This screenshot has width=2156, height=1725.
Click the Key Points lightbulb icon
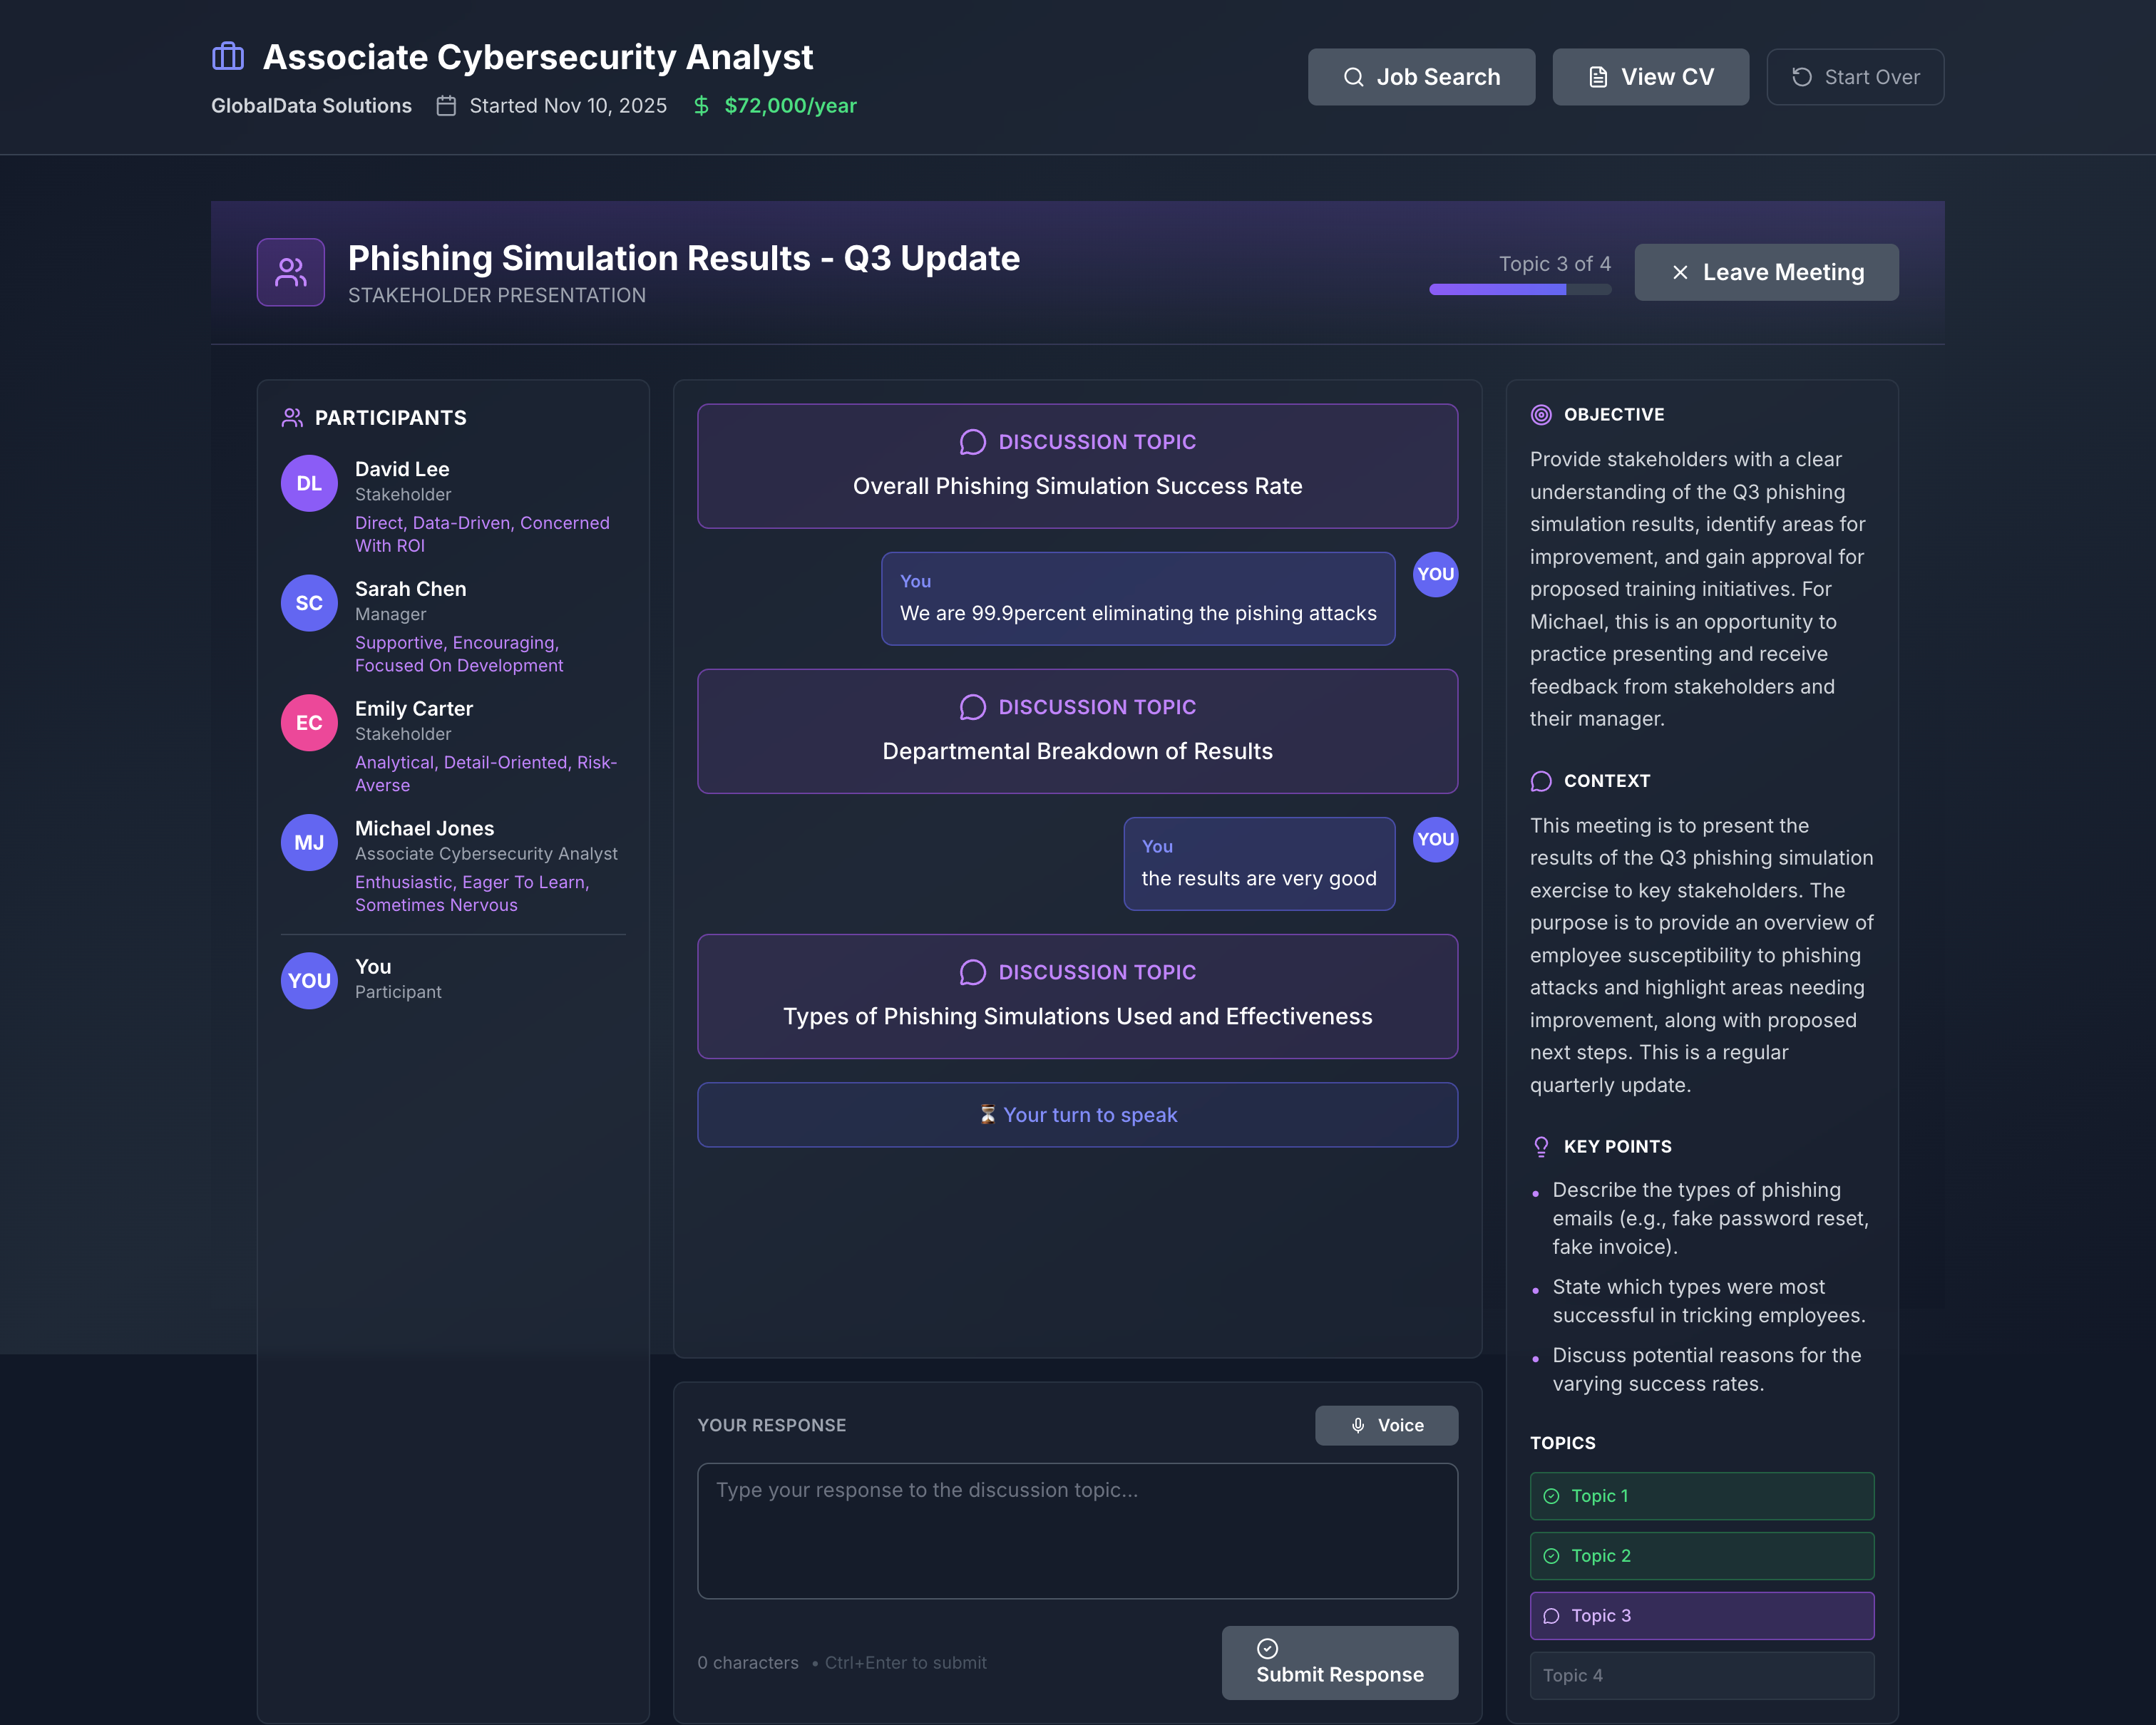(1541, 1146)
